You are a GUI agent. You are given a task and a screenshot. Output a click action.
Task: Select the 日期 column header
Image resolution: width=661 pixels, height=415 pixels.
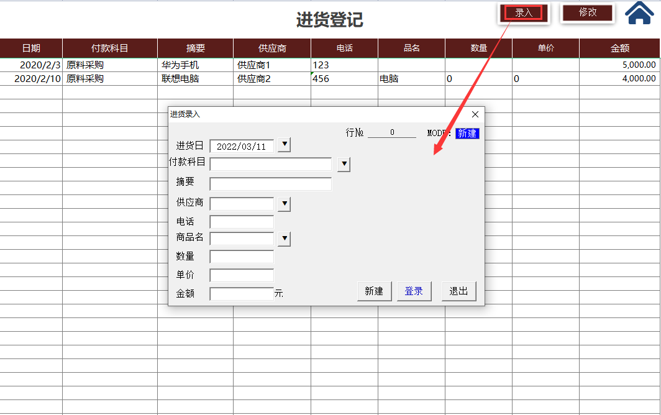point(30,48)
